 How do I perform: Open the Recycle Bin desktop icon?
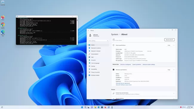click(x=3, y=3)
